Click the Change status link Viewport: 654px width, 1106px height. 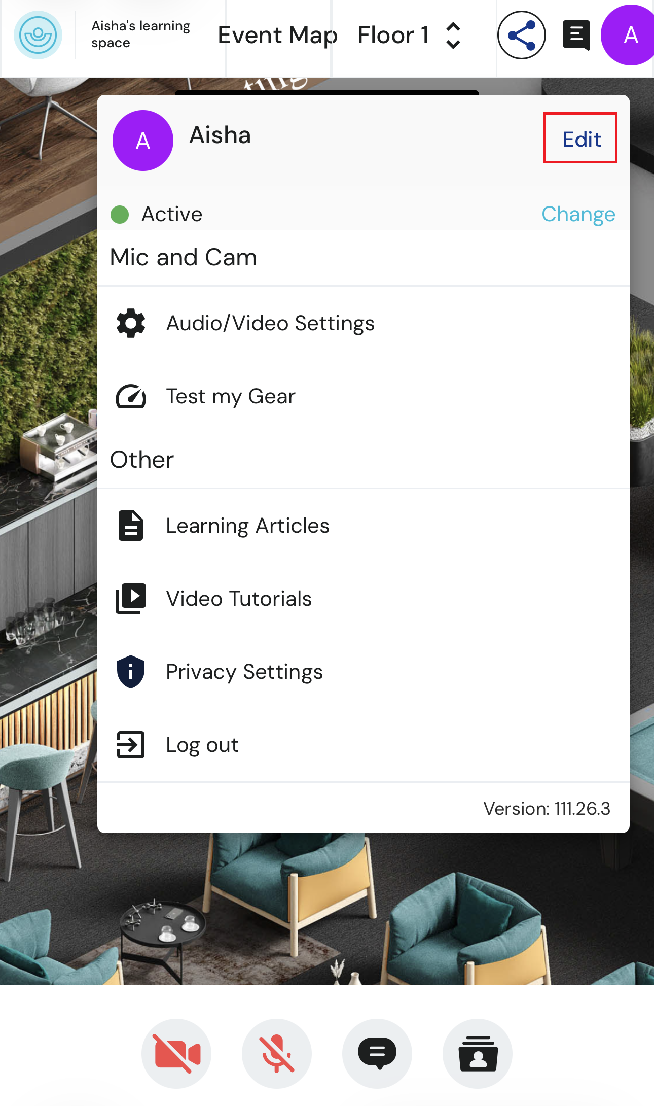(x=578, y=214)
